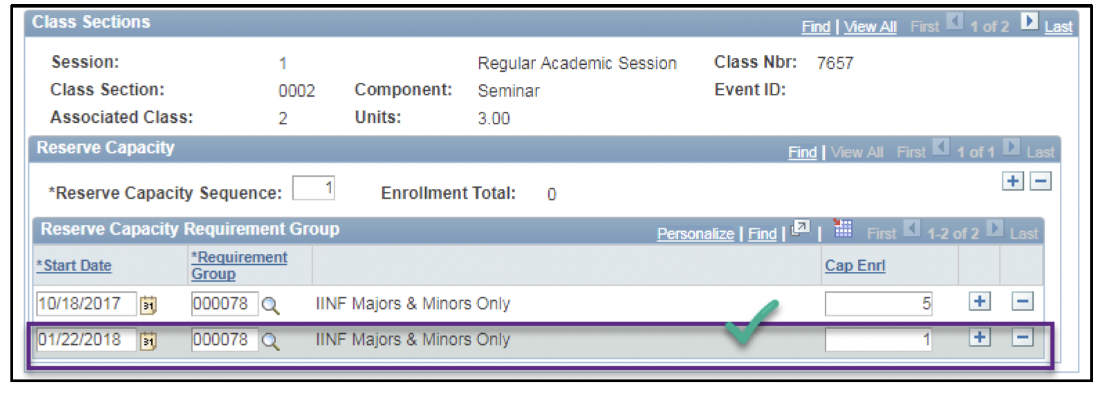Open calendar picker for 01/22/2018 start date
Viewport: 1102px width, 396px height.
pos(149,341)
